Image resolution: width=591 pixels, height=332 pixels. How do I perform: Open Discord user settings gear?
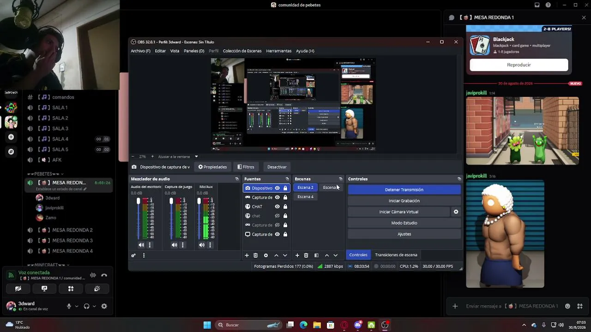[x=104, y=306]
